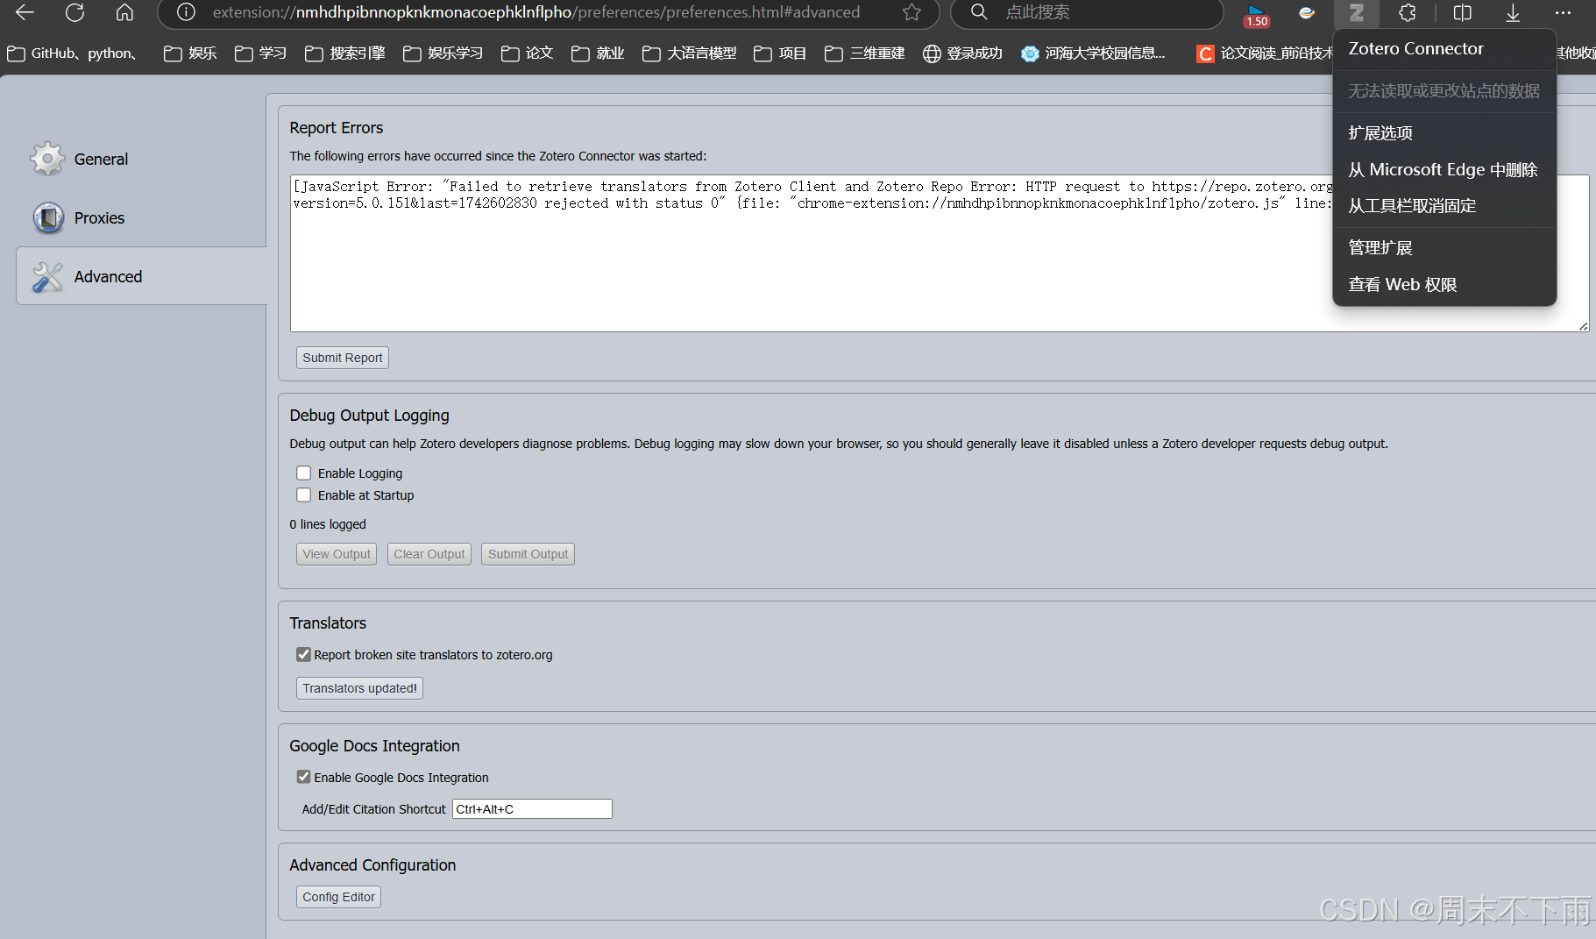Open the extensions puzzle piece icon

(x=1408, y=12)
